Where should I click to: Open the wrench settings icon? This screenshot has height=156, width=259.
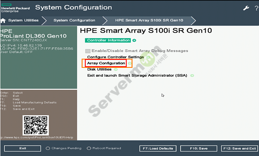246,8
